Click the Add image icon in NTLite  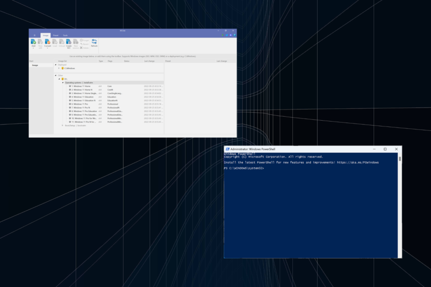tap(33, 41)
